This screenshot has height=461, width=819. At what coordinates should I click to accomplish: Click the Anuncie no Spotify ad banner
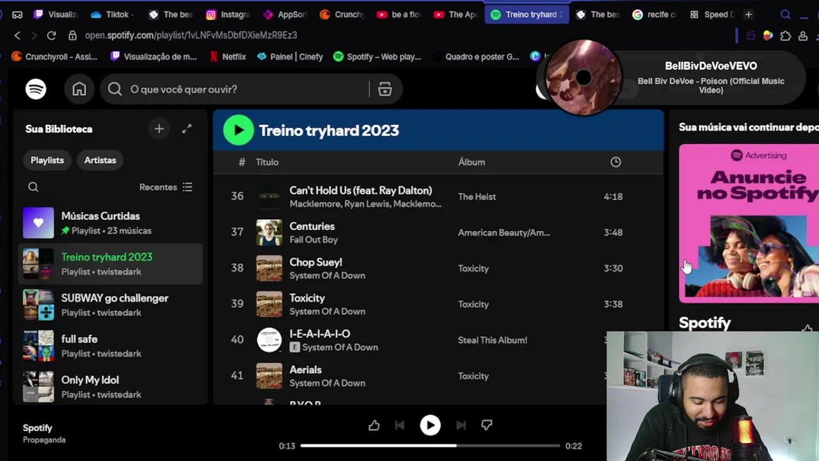(x=749, y=223)
